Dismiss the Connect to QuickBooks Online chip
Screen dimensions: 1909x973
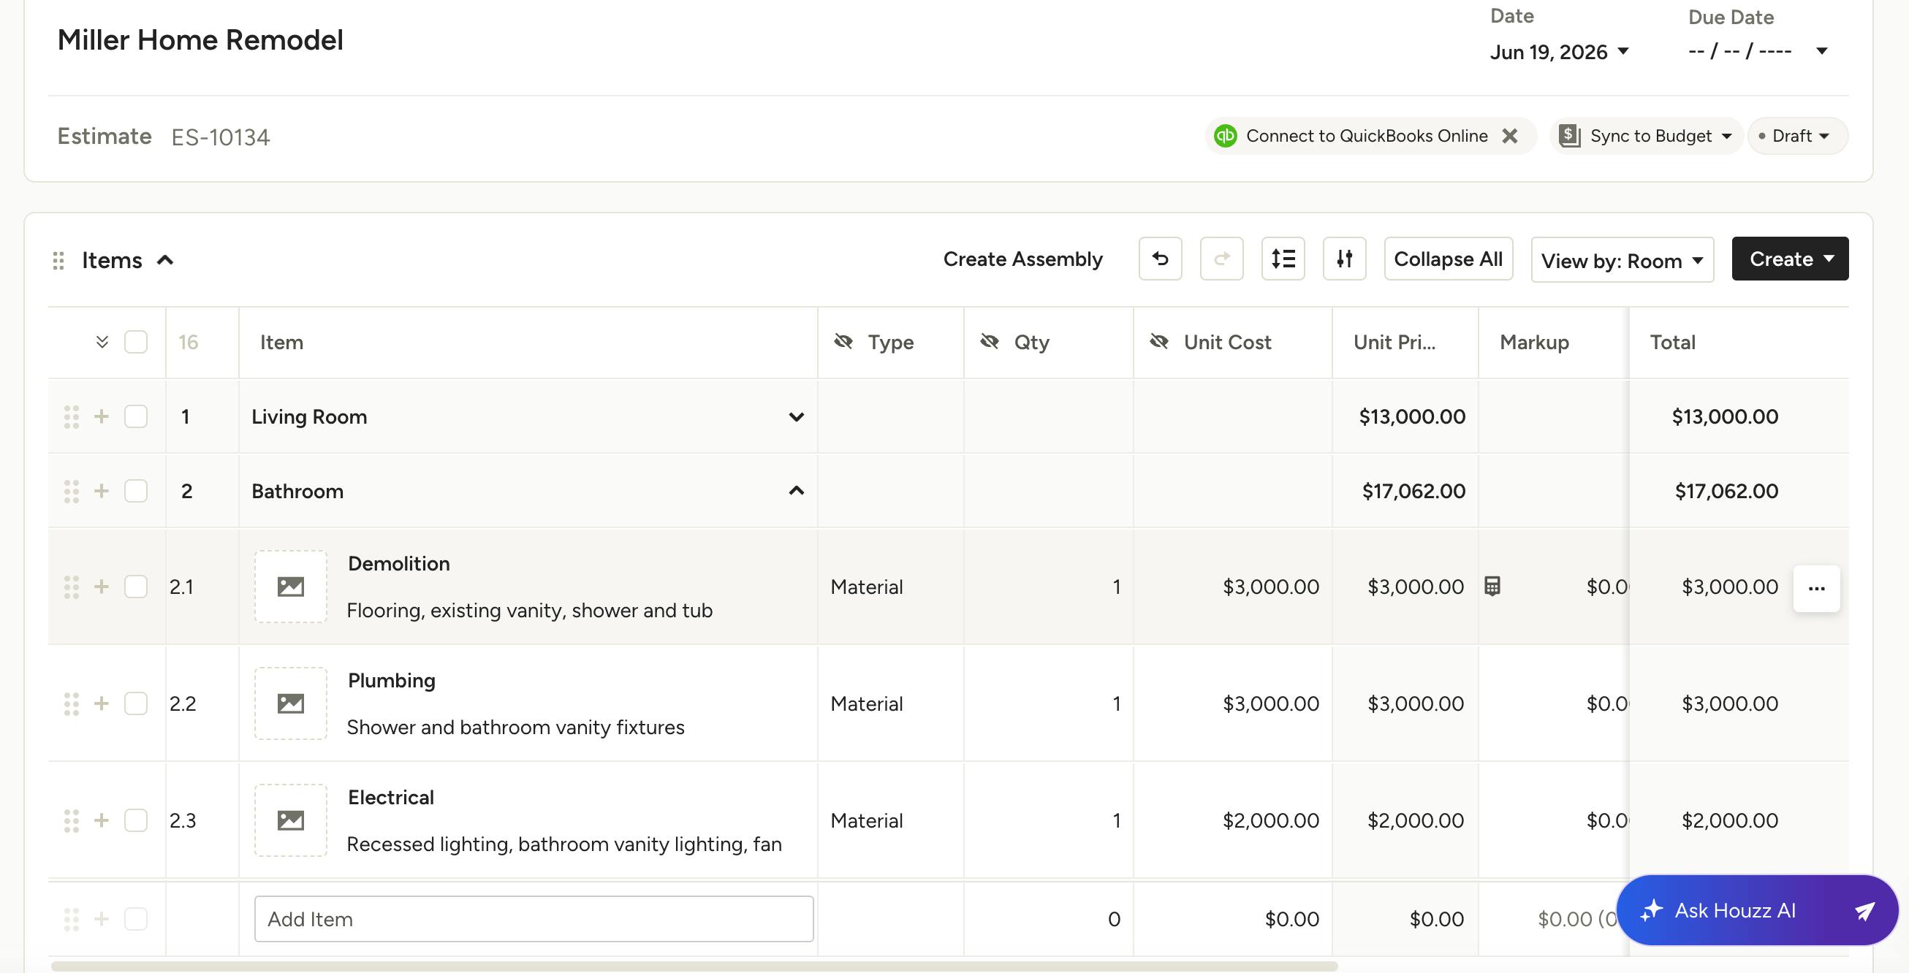[1509, 136]
